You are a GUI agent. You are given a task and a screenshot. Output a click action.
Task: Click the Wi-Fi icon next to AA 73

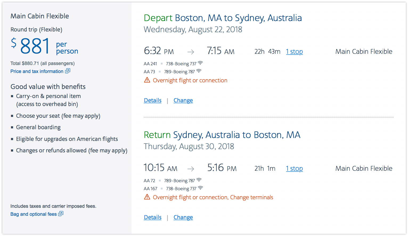point(199,71)
